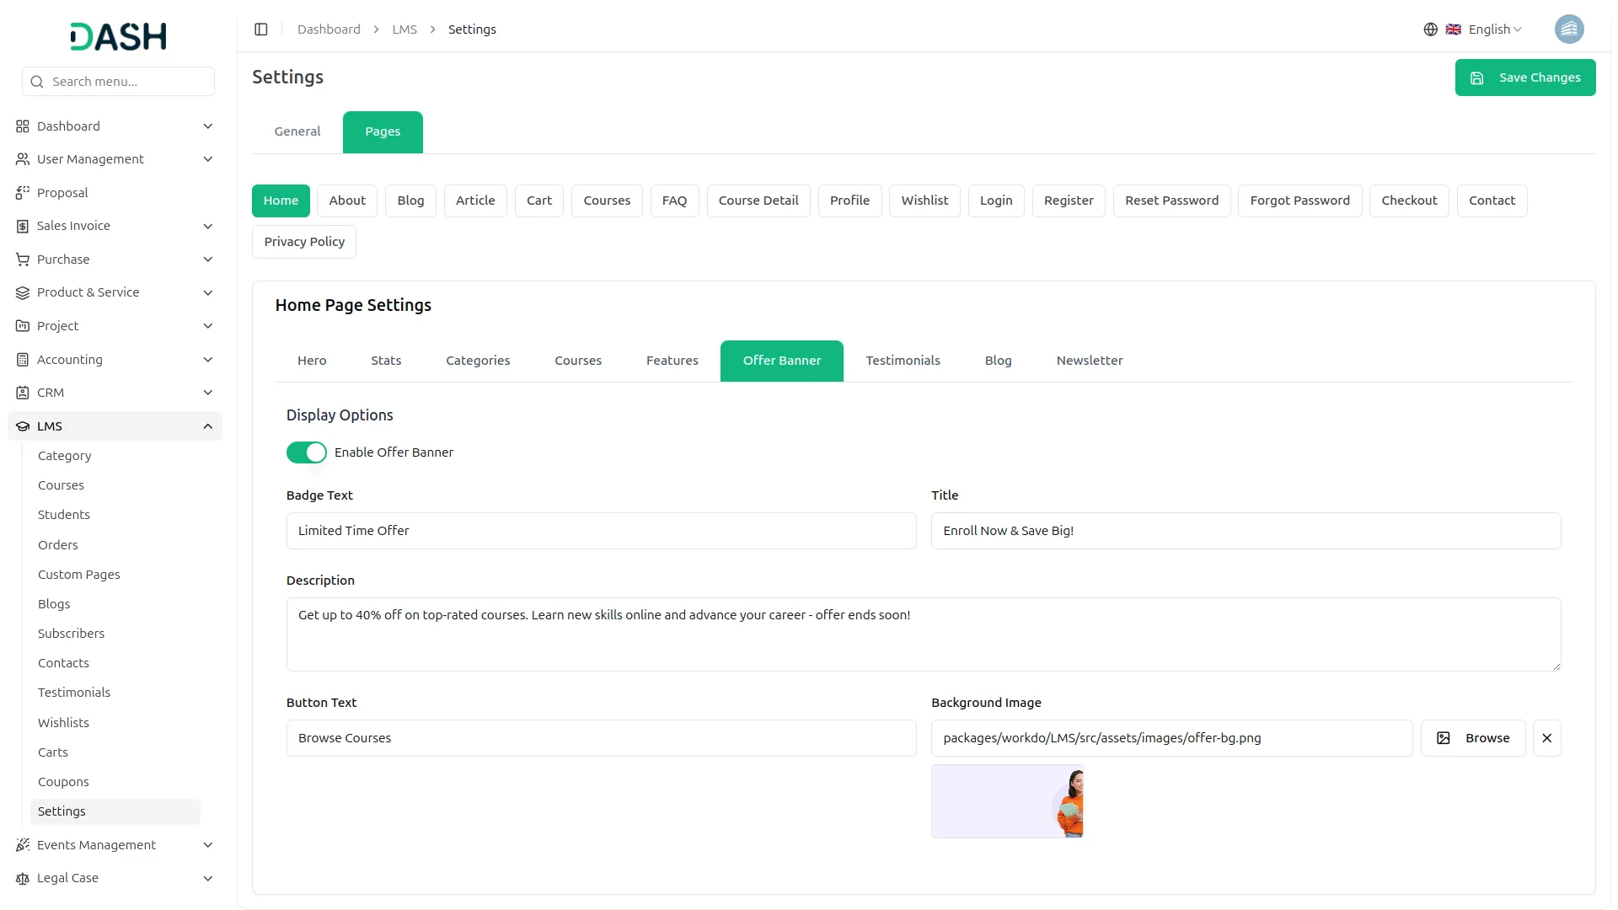Collapse the LMS menu chevron

click(x=207, y=426)
